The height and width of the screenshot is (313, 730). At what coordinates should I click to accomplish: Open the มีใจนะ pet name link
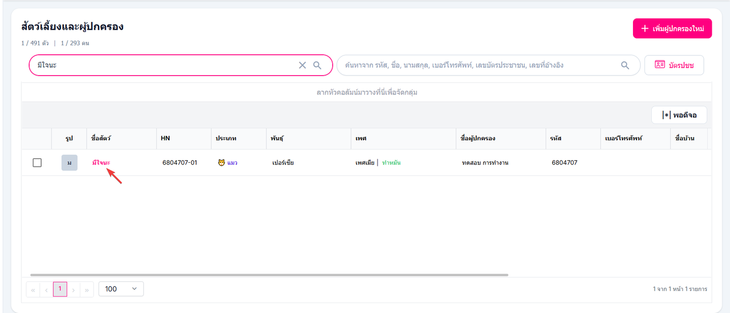[x=101, y=163]
